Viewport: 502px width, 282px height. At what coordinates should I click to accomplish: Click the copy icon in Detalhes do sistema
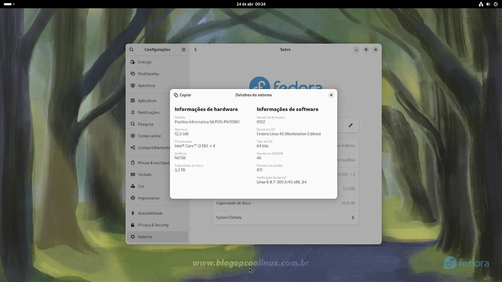click(x=176, y=95)
